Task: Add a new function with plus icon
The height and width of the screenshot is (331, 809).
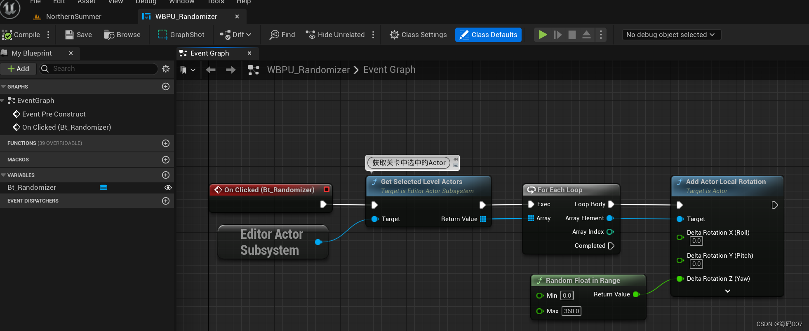Action: click(166, 143)
